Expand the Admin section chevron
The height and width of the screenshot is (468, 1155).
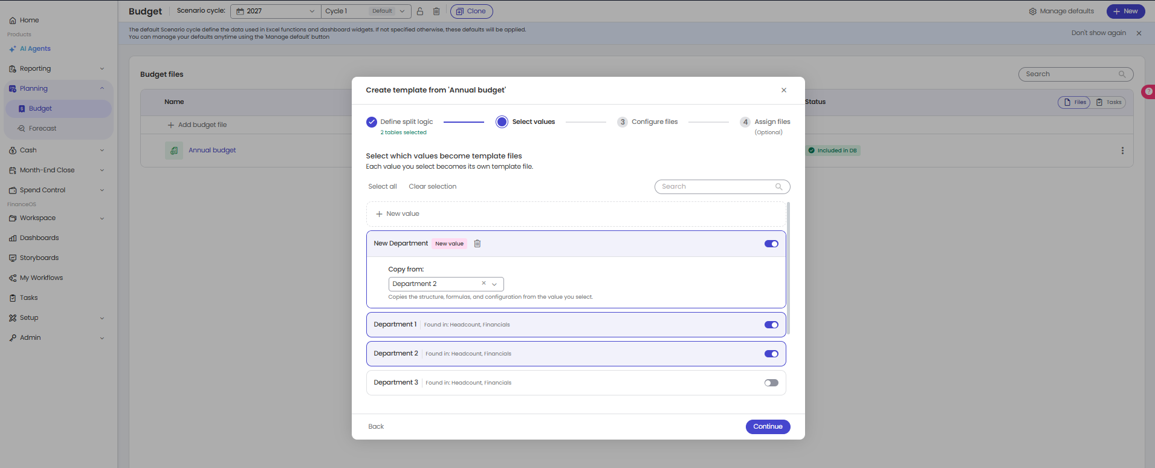102,338
